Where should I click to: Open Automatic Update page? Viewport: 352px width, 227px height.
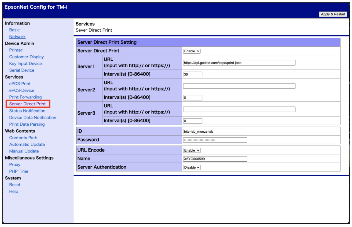(x=27, y=144)
